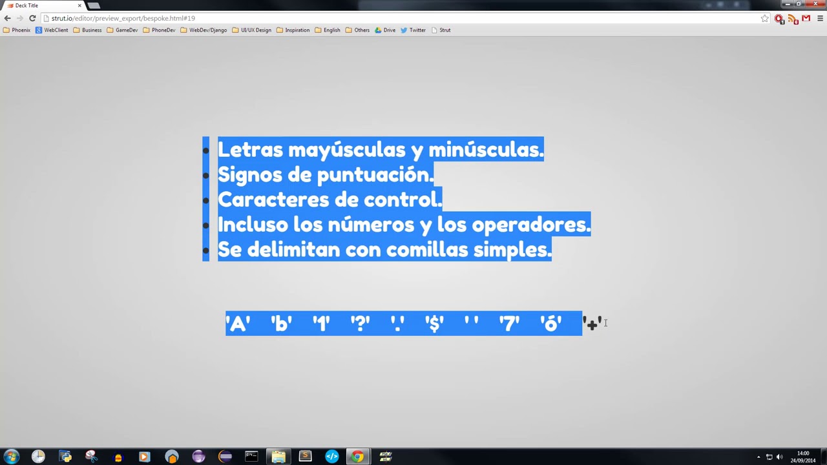The width and height of the screenshot is (827, 465).
Task: Open the Strut bookmark
Action: [x=441, y=30]
